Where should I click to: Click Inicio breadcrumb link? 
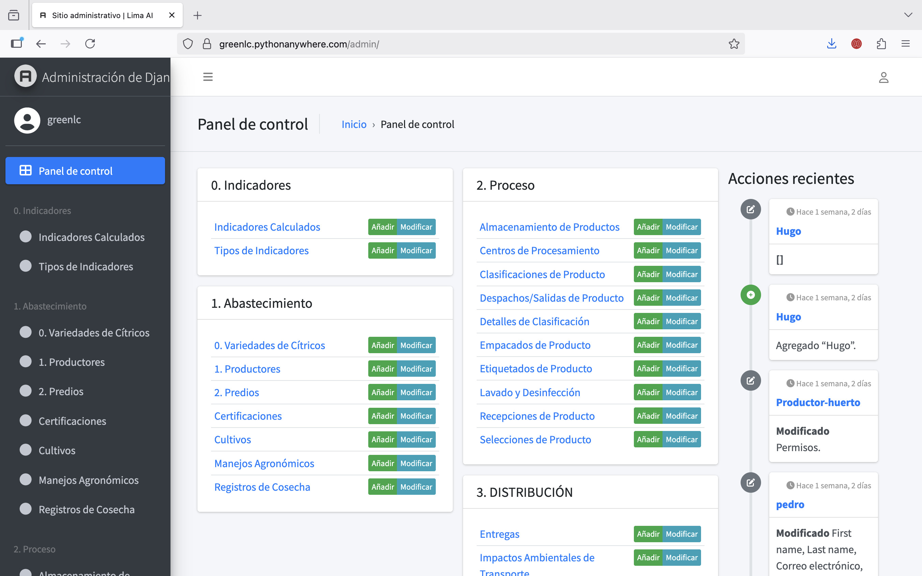354,125
